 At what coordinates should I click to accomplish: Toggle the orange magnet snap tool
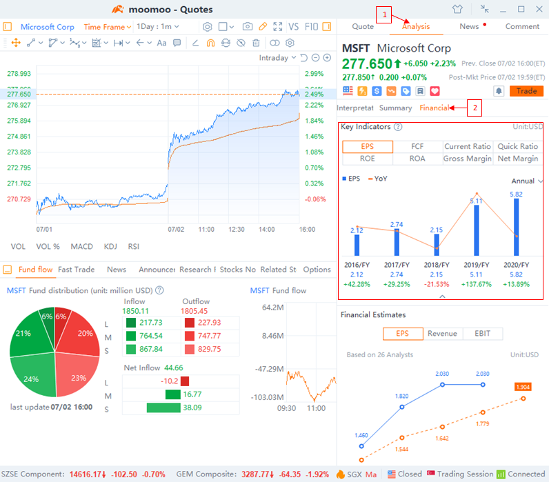pos(210,43)
